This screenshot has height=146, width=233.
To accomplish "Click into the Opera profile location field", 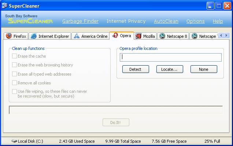I will [x=171, y=57].
